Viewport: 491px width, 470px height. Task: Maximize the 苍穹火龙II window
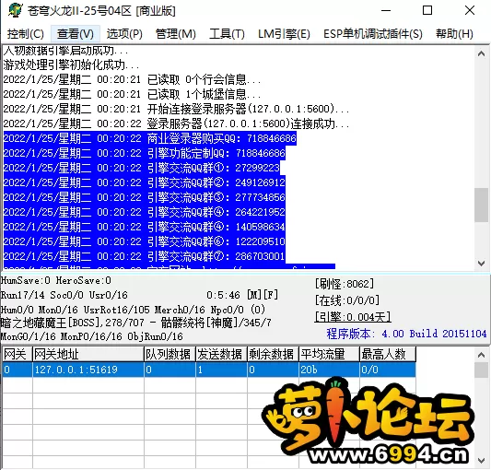(x=427, y=10)
